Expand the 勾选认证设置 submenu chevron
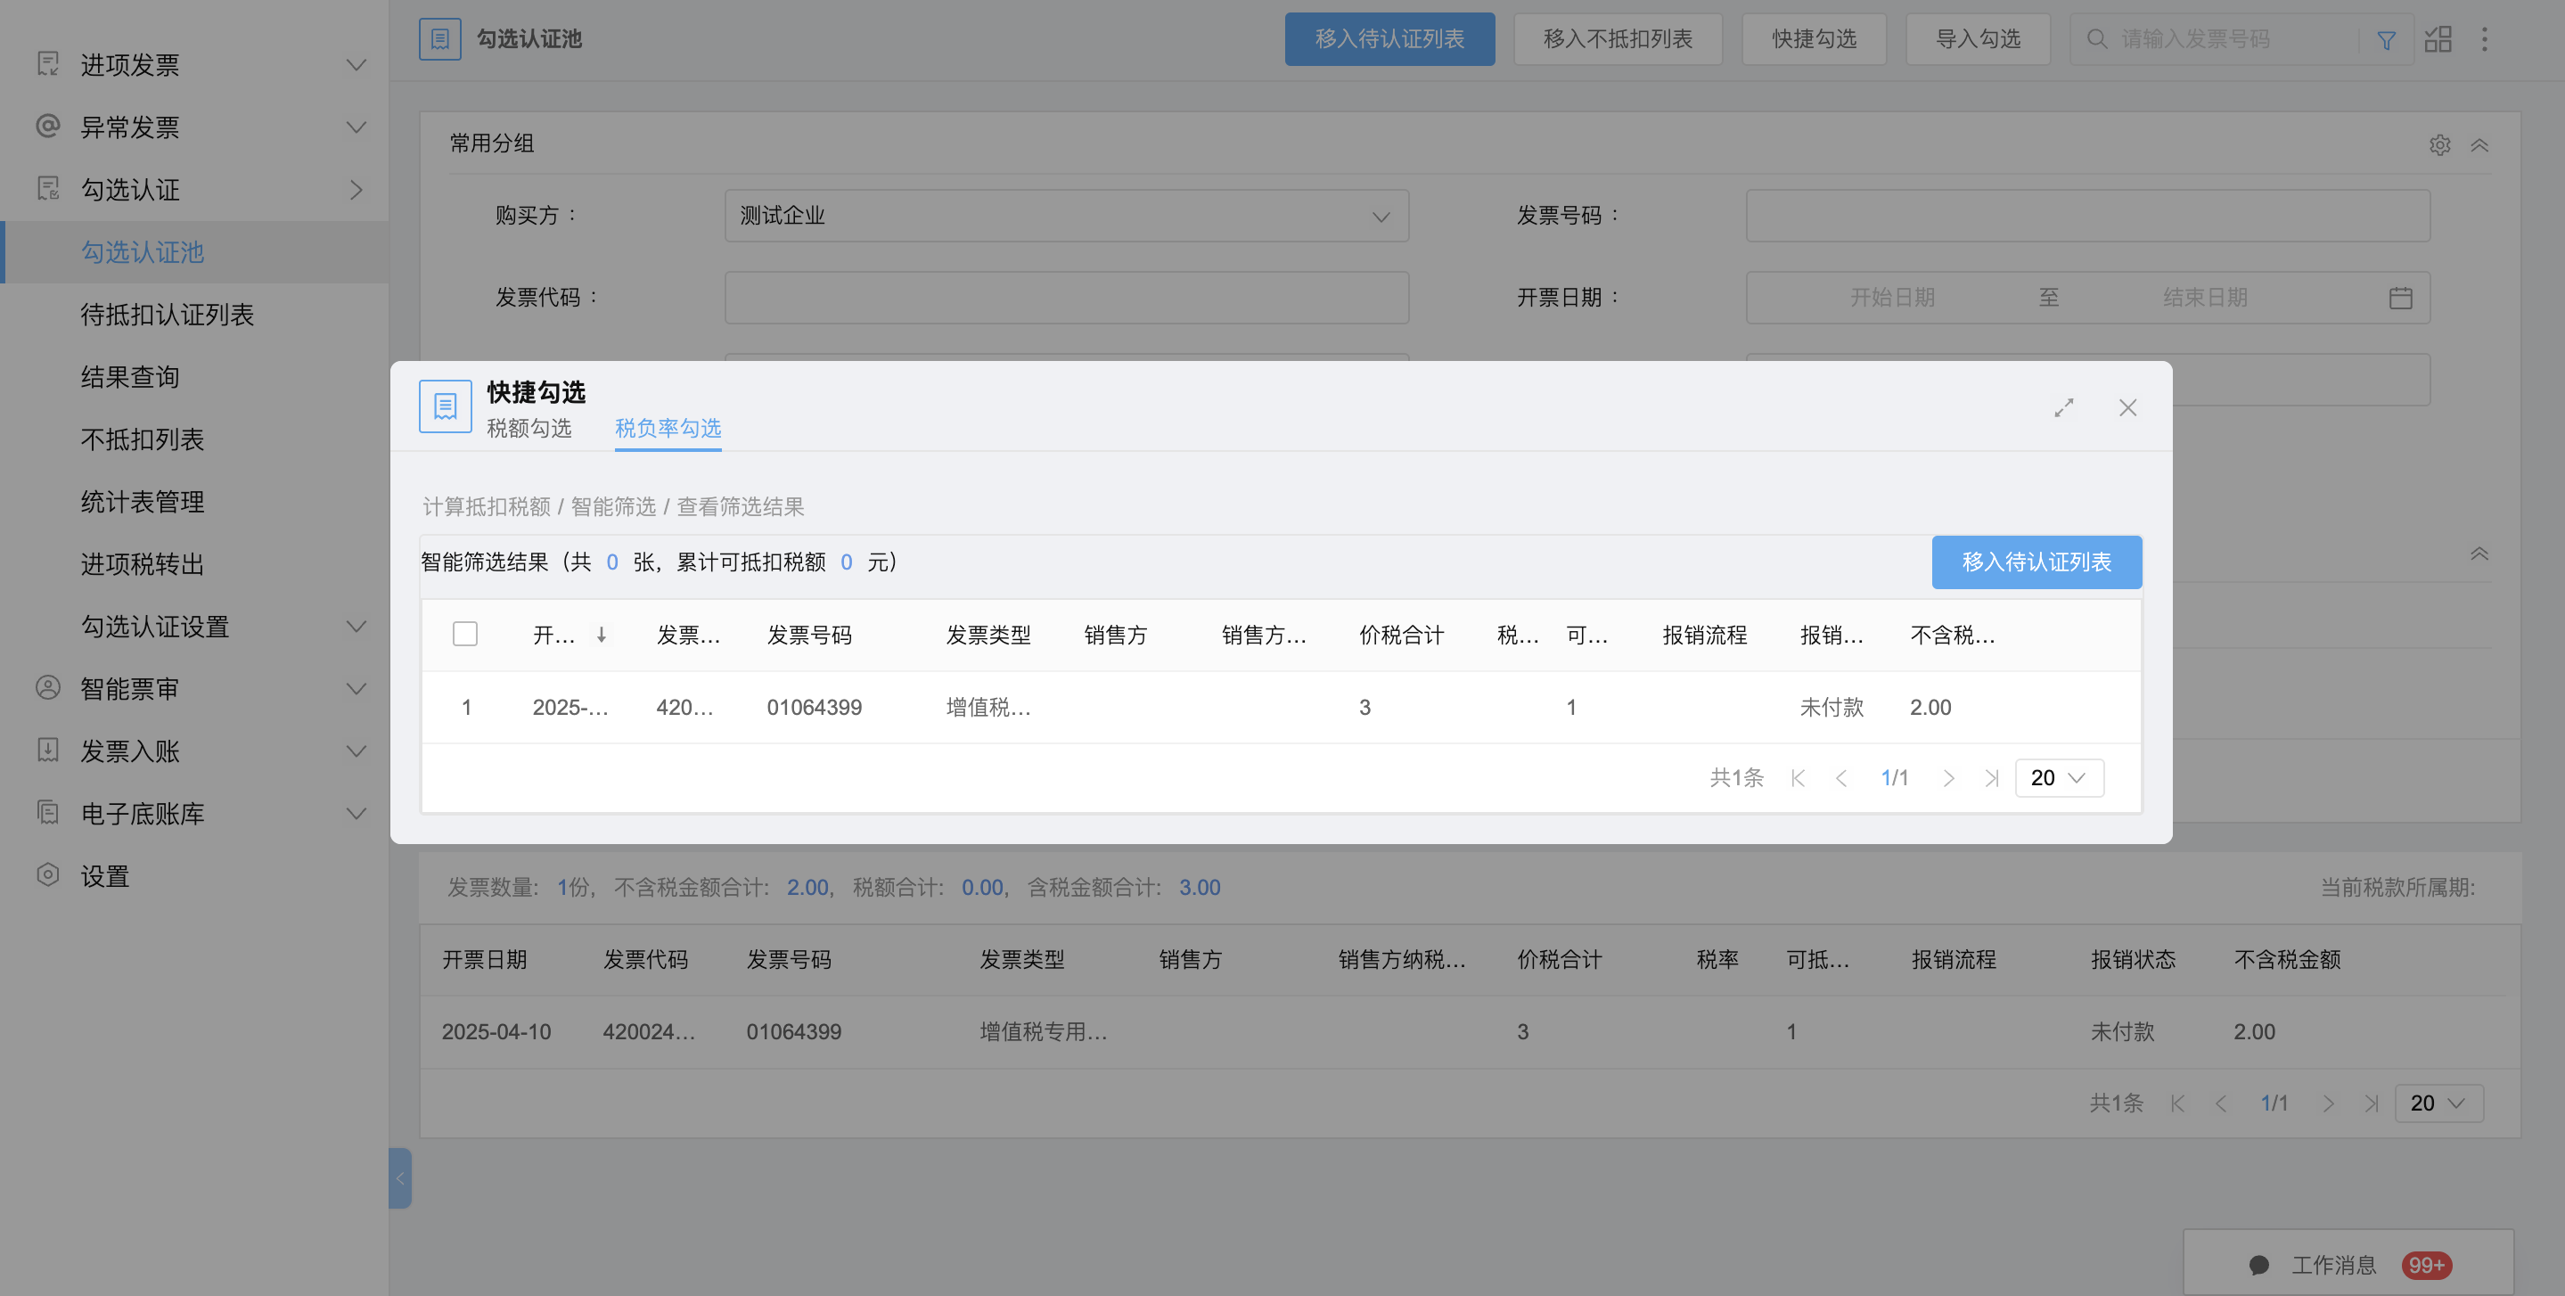The image size is (2565, 1296). click(356, 626)
